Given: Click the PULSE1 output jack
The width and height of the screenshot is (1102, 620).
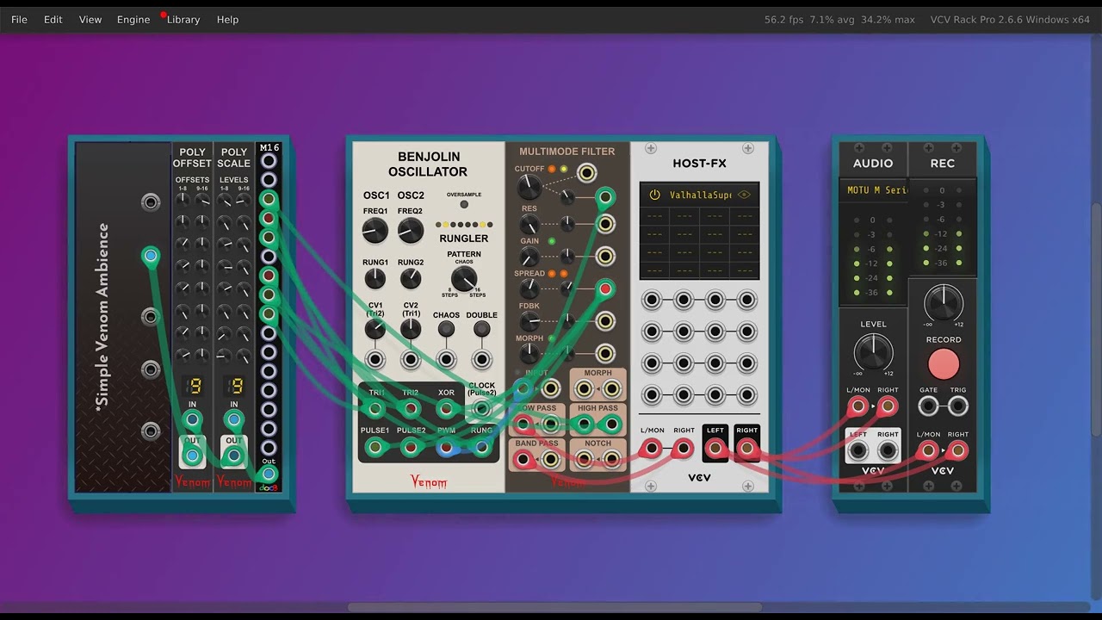Looking at the screenshot, I should [375, 447].
